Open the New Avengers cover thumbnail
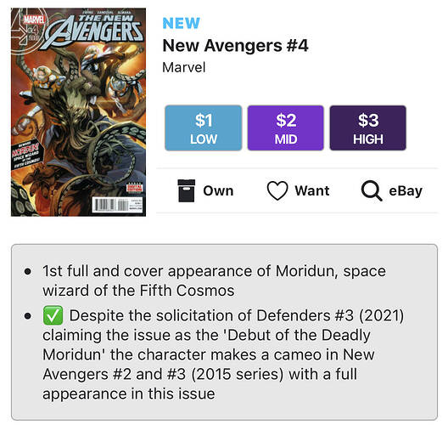The height and width of the screenshot is (425, 448). click(x=79, y=112)
